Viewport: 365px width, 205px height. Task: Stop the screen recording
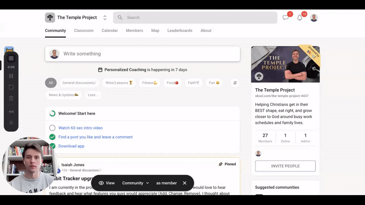coord(11,58)
